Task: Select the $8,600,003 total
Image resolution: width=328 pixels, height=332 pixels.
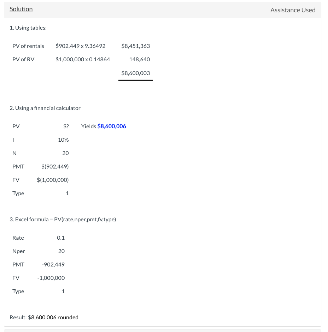Action: (135, 73)
